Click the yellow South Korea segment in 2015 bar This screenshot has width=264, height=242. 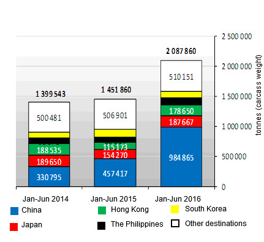coord(115,133)
